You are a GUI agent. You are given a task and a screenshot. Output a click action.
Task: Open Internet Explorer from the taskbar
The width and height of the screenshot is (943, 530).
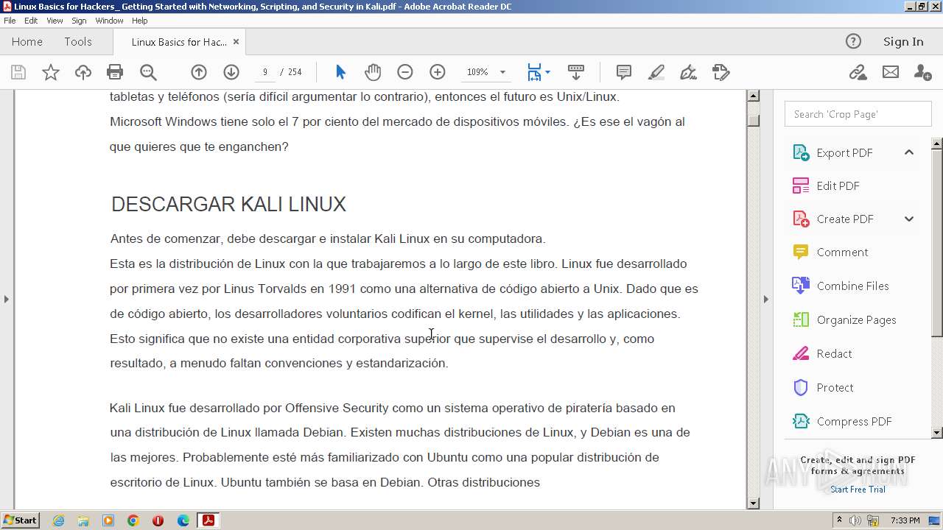(x=58, y=520)
